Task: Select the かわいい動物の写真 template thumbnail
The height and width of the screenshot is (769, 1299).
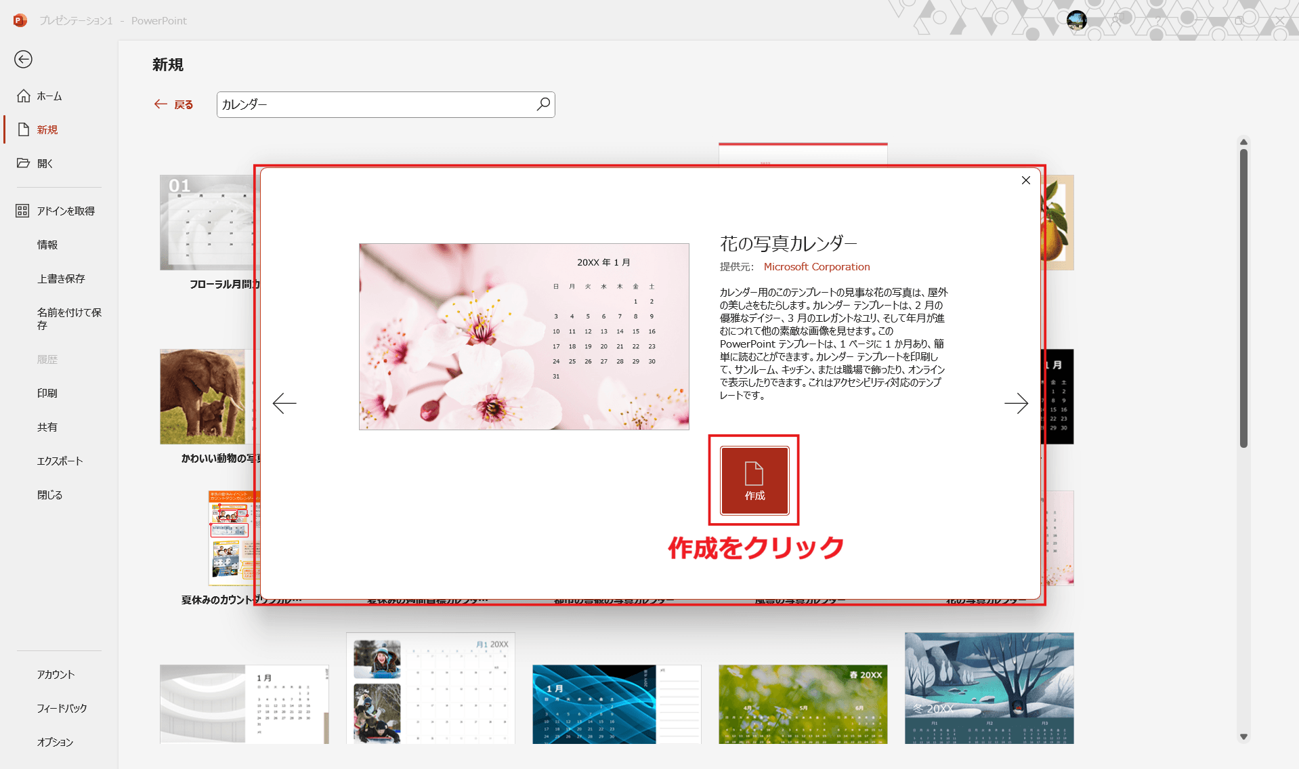Action: pyautogui.click(x=203, y=396)
